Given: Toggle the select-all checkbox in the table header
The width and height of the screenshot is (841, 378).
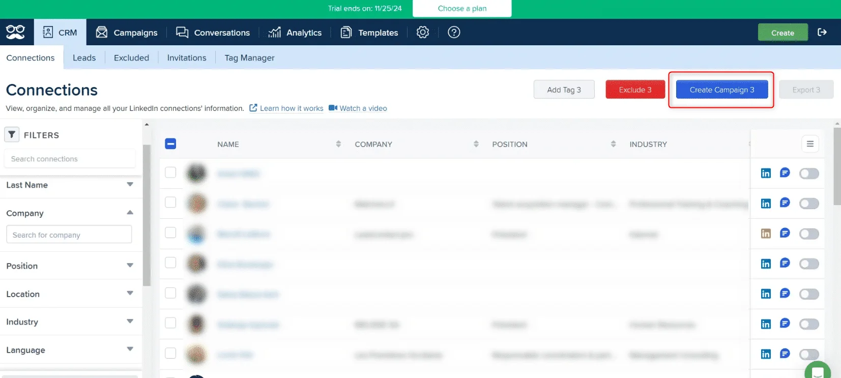Looking at the screenshot, I should [x=171, y=144].
